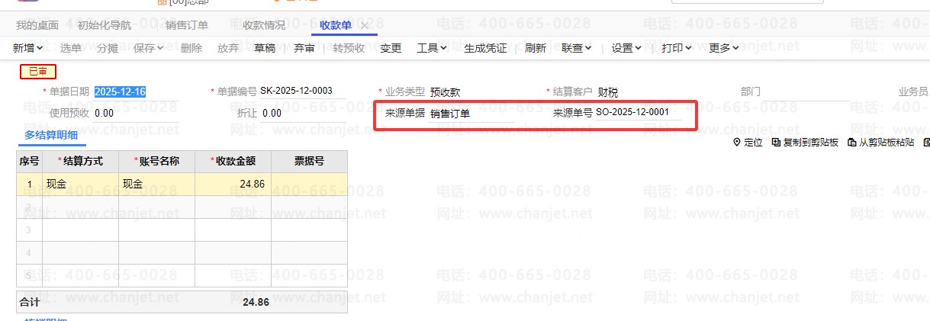Screen dimensions: 930x321
Task: Open the 初始化导航 tab
Action: (105, 25)
